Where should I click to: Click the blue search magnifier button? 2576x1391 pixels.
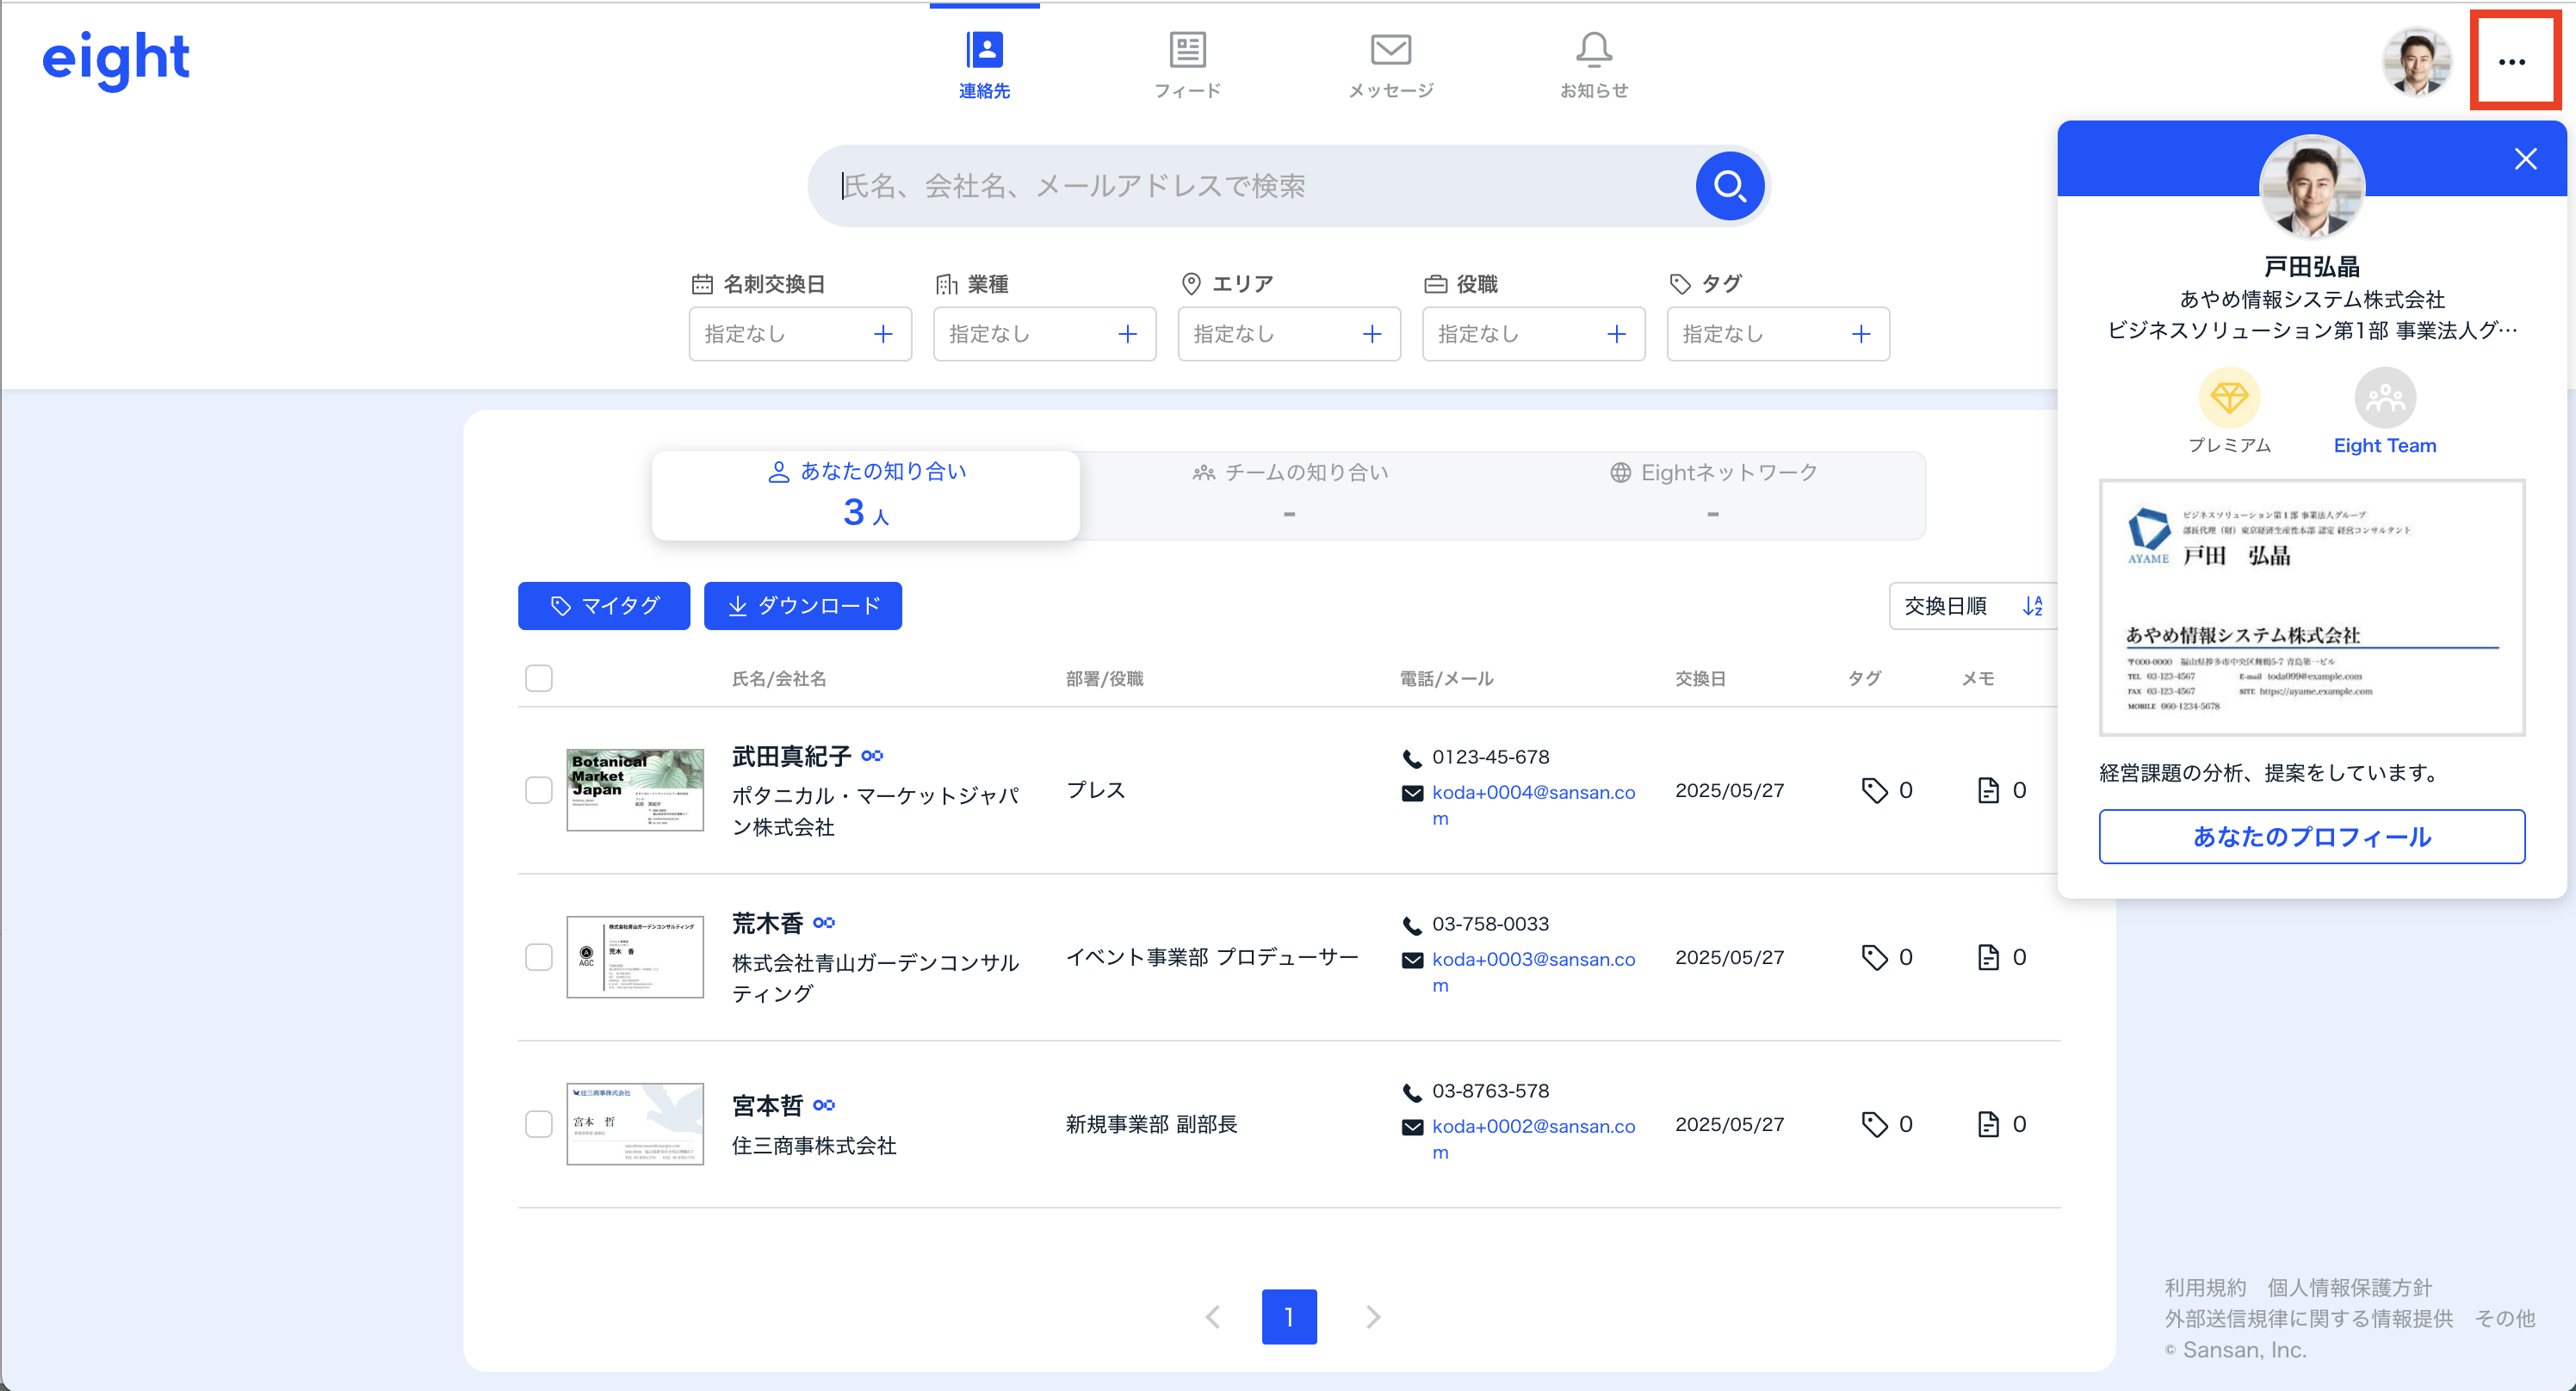[x=1729, y=186]
